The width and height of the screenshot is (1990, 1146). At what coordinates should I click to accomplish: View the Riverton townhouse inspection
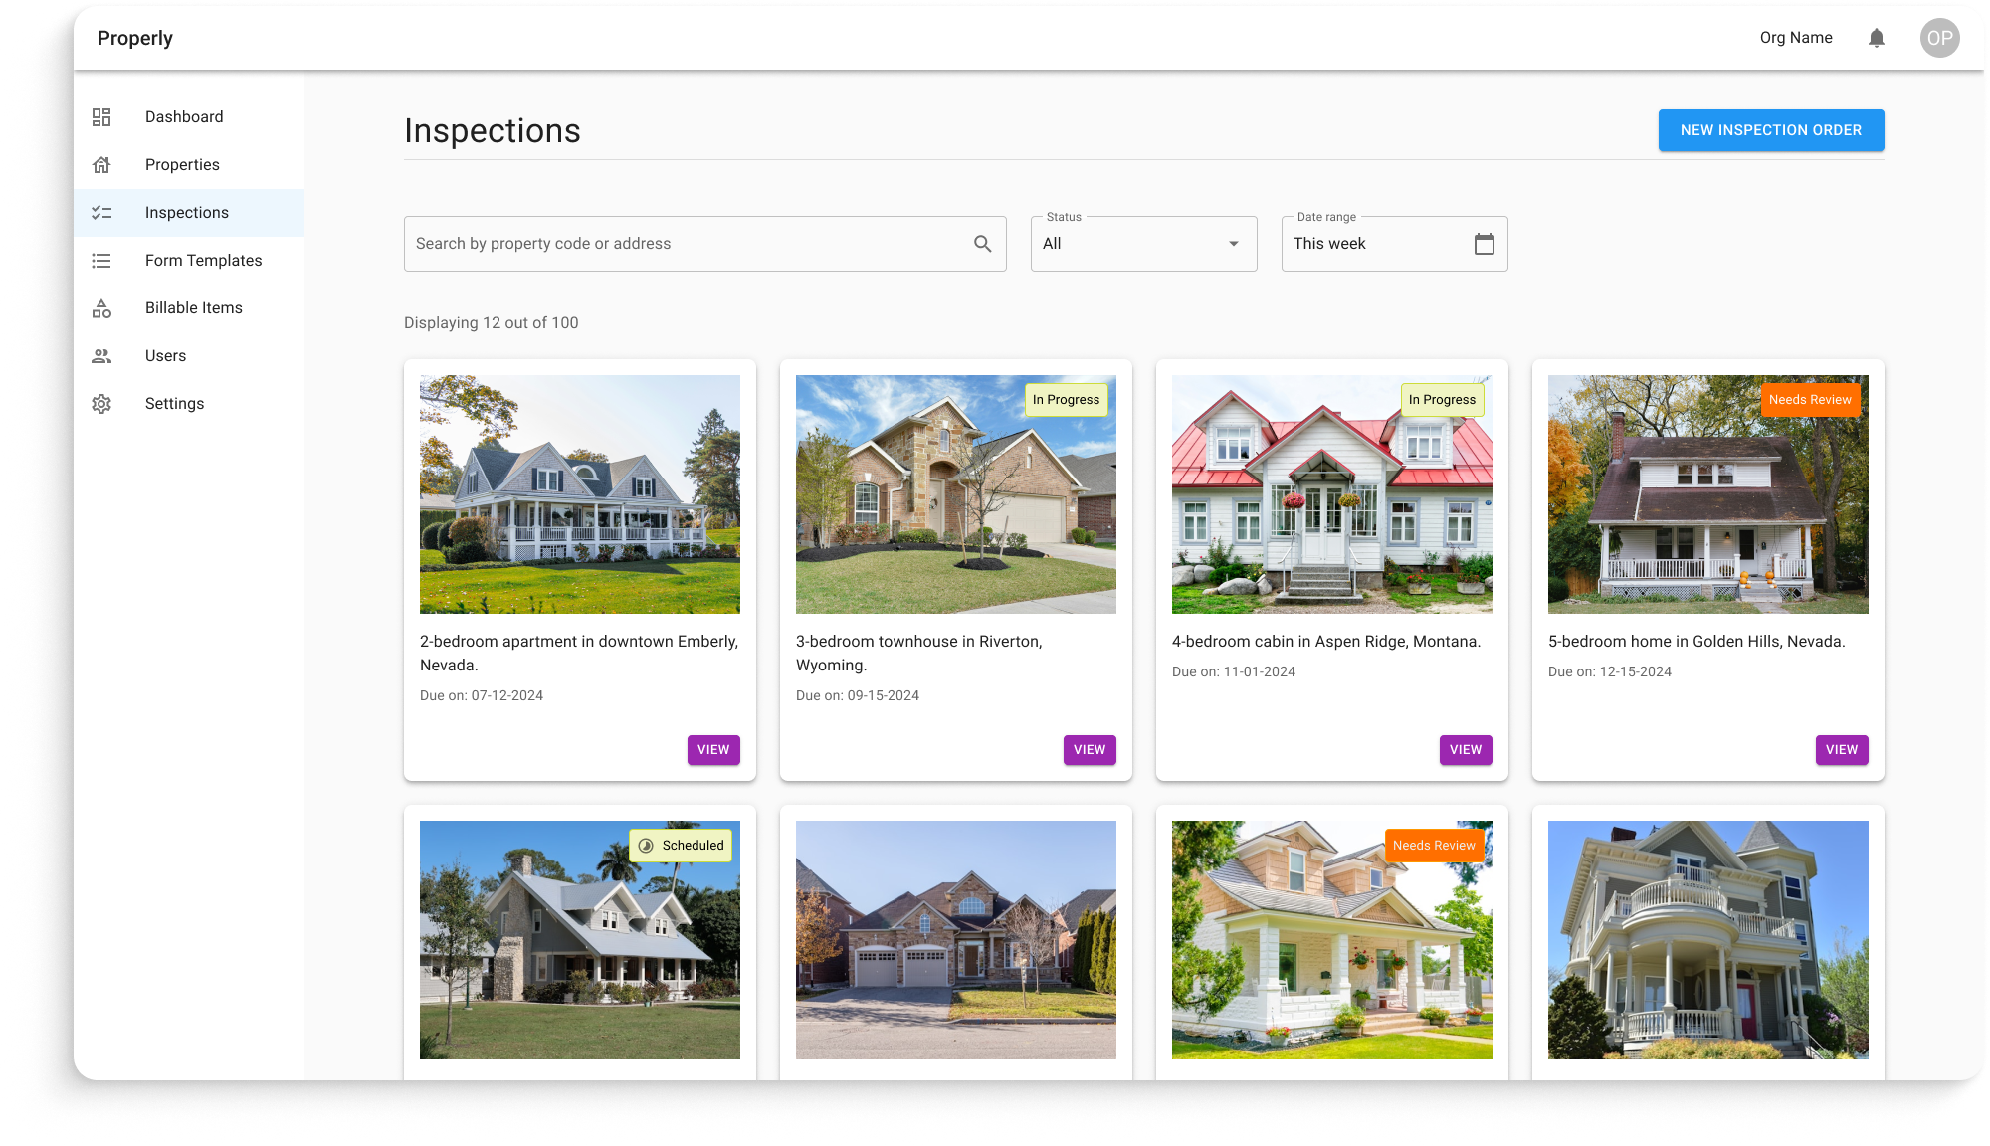pyautogui.click(x=1090, y=750)
